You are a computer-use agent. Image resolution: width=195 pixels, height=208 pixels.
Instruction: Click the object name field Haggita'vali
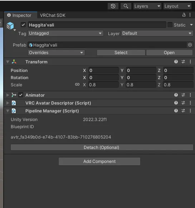[x=97, y=25]
